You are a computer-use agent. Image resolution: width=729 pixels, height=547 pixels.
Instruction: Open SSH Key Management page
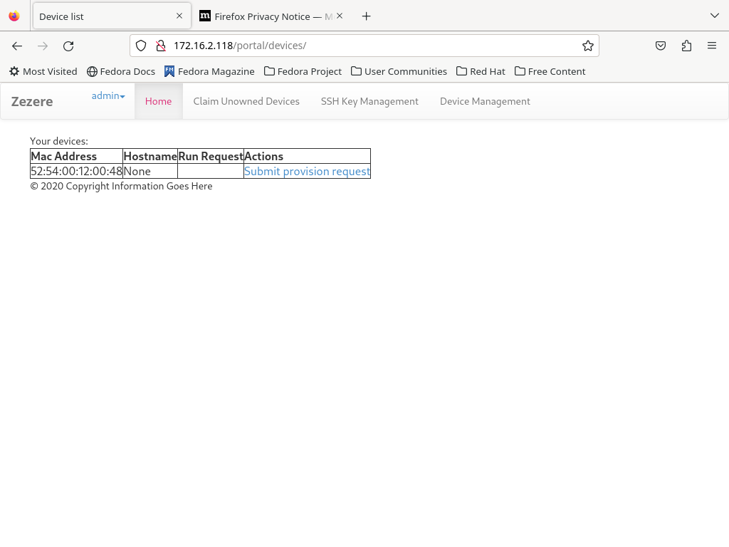[369, 101]
